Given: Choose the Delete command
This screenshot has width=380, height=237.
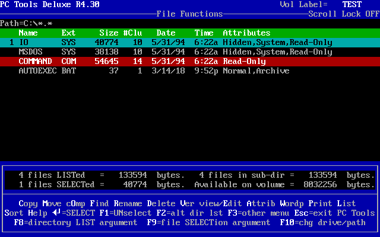Looking at the screenshot, I should tap(161, 204).
